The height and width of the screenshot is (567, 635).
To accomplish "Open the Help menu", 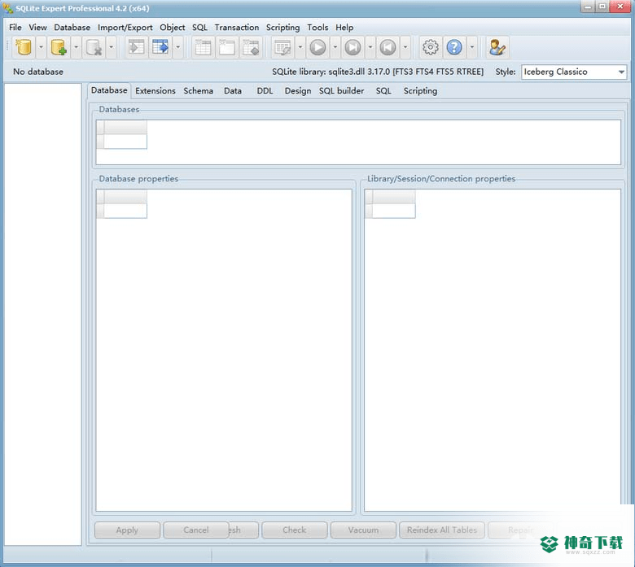I will tap(344, 28).
